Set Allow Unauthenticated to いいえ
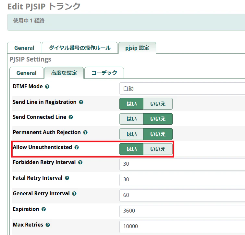Screen dimensions: 245x235 (x=158, y=149)
